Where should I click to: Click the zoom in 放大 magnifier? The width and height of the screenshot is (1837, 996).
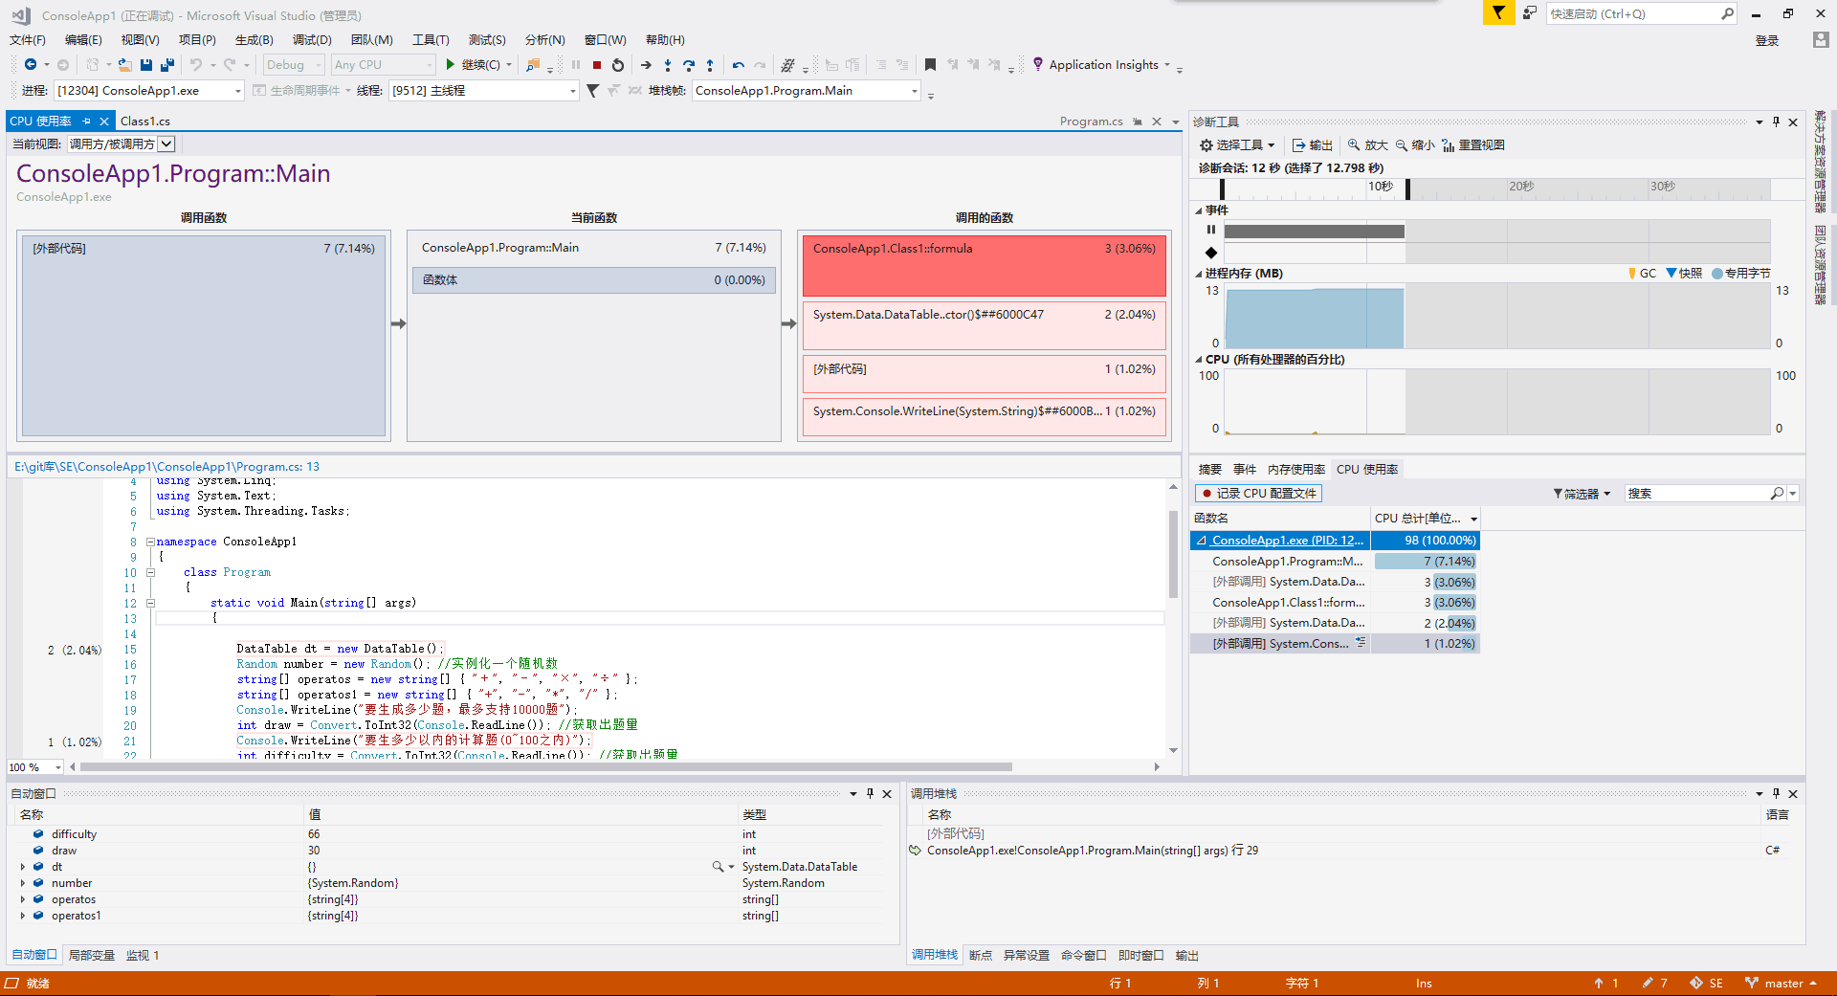tap(1354, 145)
